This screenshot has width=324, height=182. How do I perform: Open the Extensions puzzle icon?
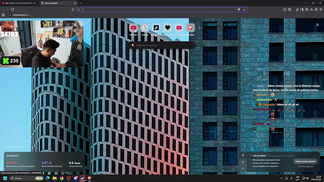point(285,10)
